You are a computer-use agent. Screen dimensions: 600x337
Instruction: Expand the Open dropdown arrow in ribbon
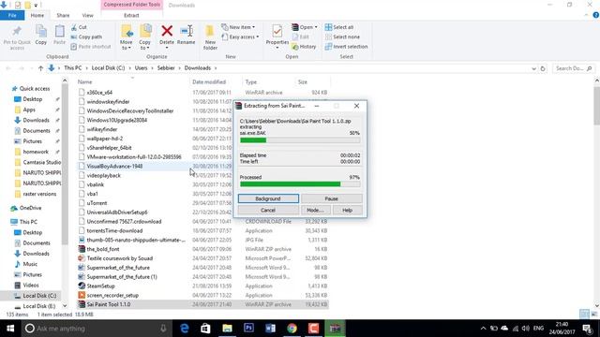316,27
